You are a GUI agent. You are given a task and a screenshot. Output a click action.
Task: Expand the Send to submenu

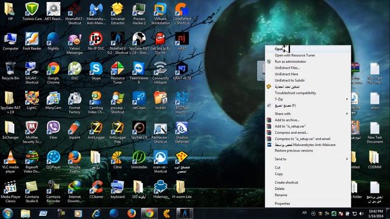(x=308, y=159)
